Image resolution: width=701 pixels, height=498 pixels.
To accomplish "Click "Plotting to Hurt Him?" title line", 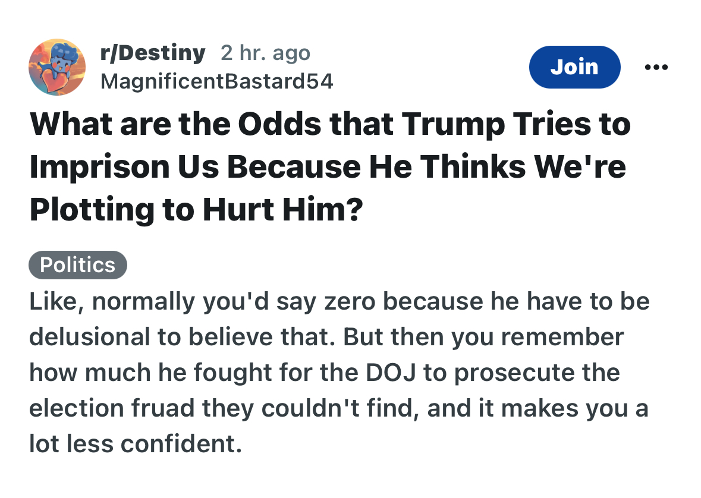I will (196, 209).
